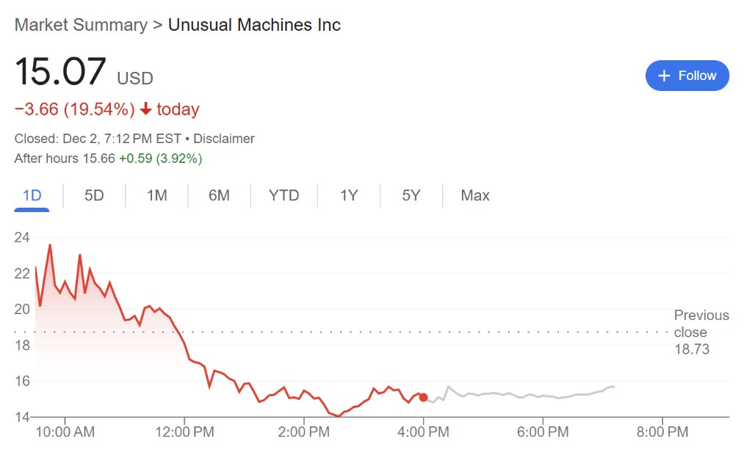The height and width of the screenshot is (455, 752).
Task: Show the 6M price history
Action: pyautogui.click(x=219, y=195)
